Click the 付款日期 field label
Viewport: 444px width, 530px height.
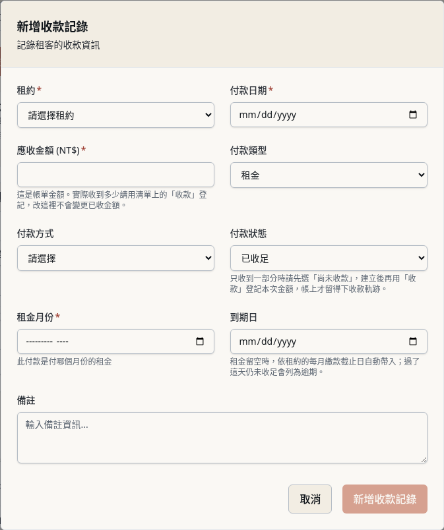click(x=249, y=90)
